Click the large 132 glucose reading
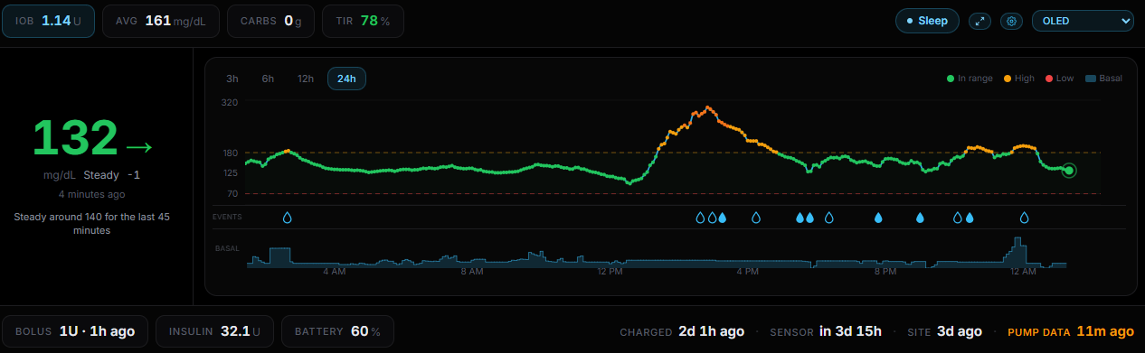This screenshot has width=1145, height=353. (76, 138)
